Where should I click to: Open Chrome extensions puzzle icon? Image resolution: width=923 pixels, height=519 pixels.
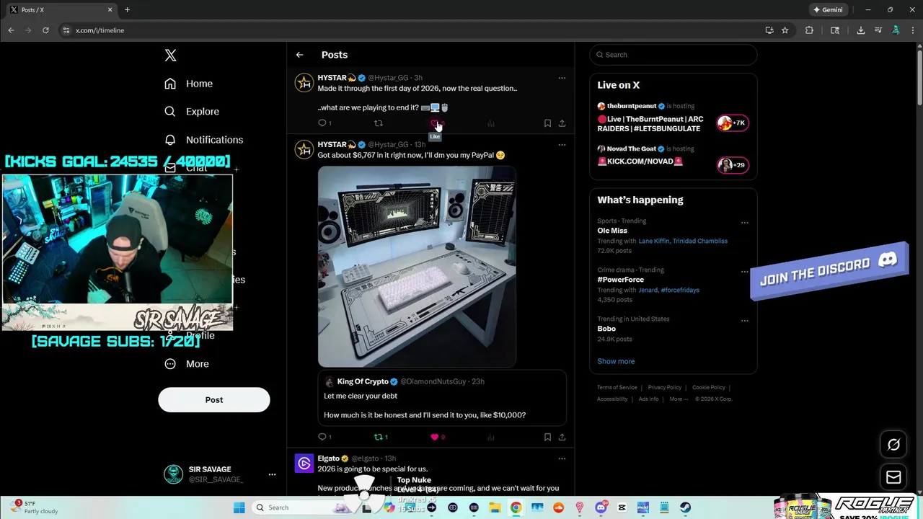[809, 30]
